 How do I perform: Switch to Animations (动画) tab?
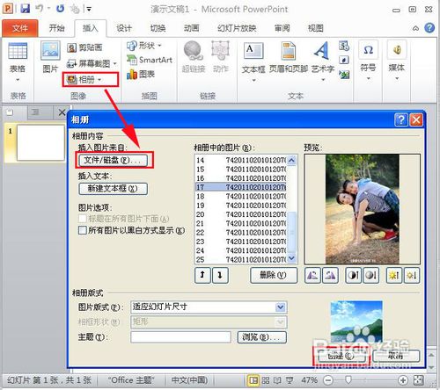[x=191, y=28]
